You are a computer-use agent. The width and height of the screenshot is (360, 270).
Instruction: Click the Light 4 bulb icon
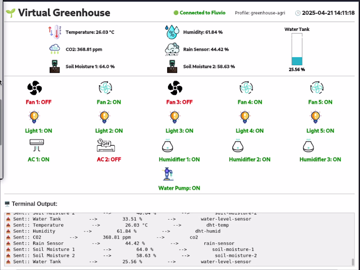pos(245,117)
